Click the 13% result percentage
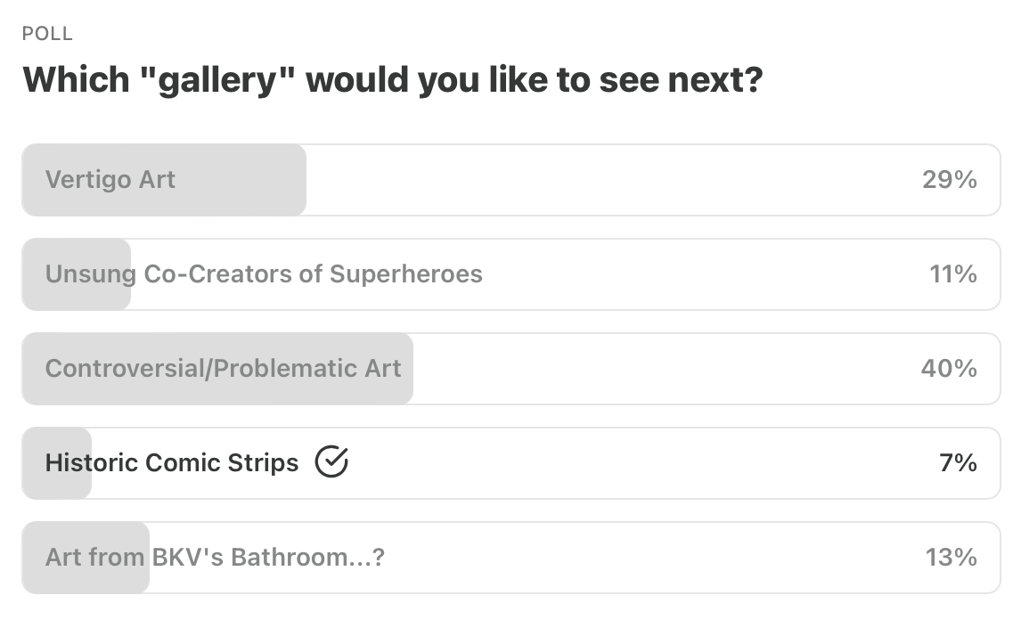 coord(951,558)
